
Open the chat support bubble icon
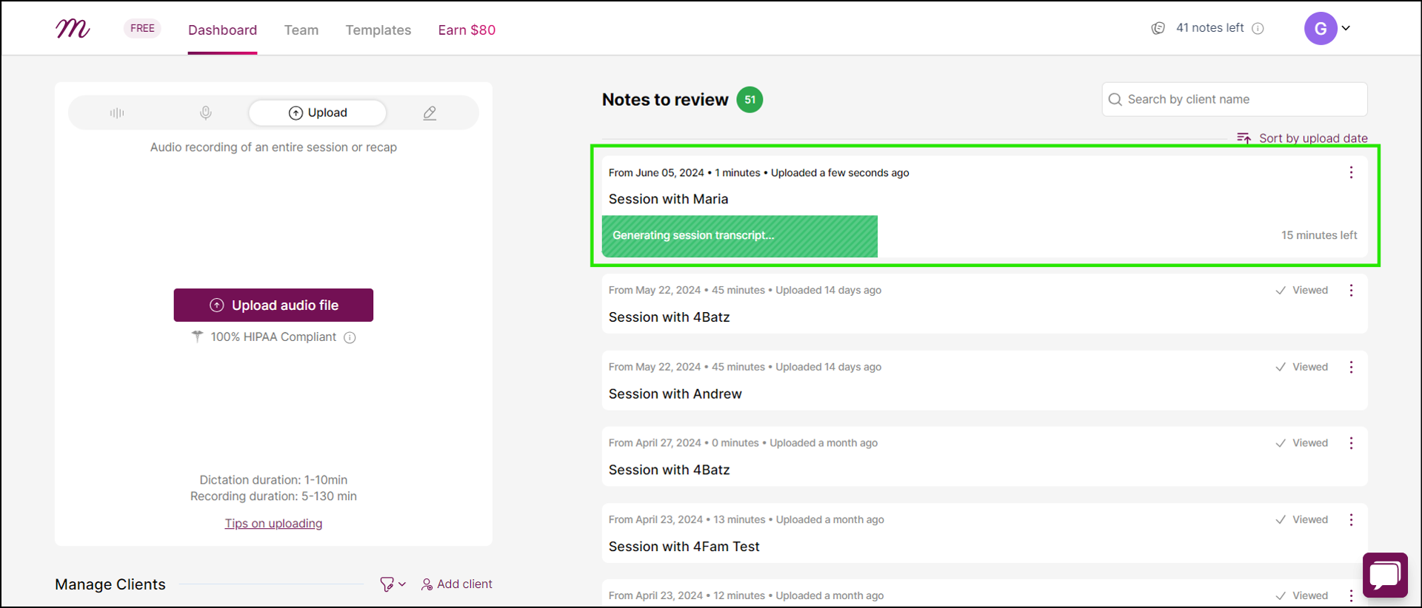coord(1385,575)
